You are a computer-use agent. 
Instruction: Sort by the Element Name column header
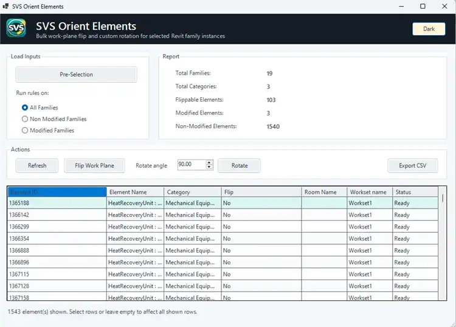[135, 192]
